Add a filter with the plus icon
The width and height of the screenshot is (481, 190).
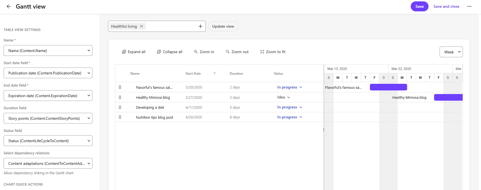point(200,26)
